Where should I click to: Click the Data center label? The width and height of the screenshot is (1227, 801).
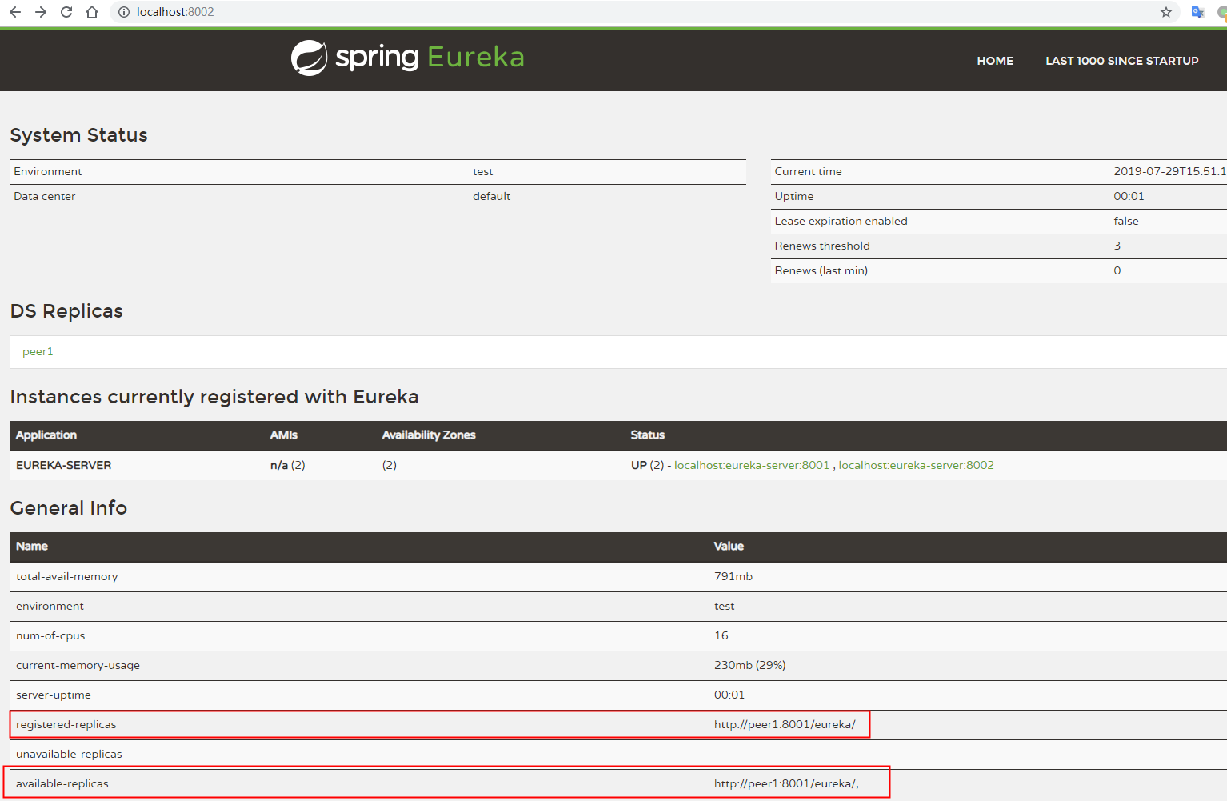[45, 196]
